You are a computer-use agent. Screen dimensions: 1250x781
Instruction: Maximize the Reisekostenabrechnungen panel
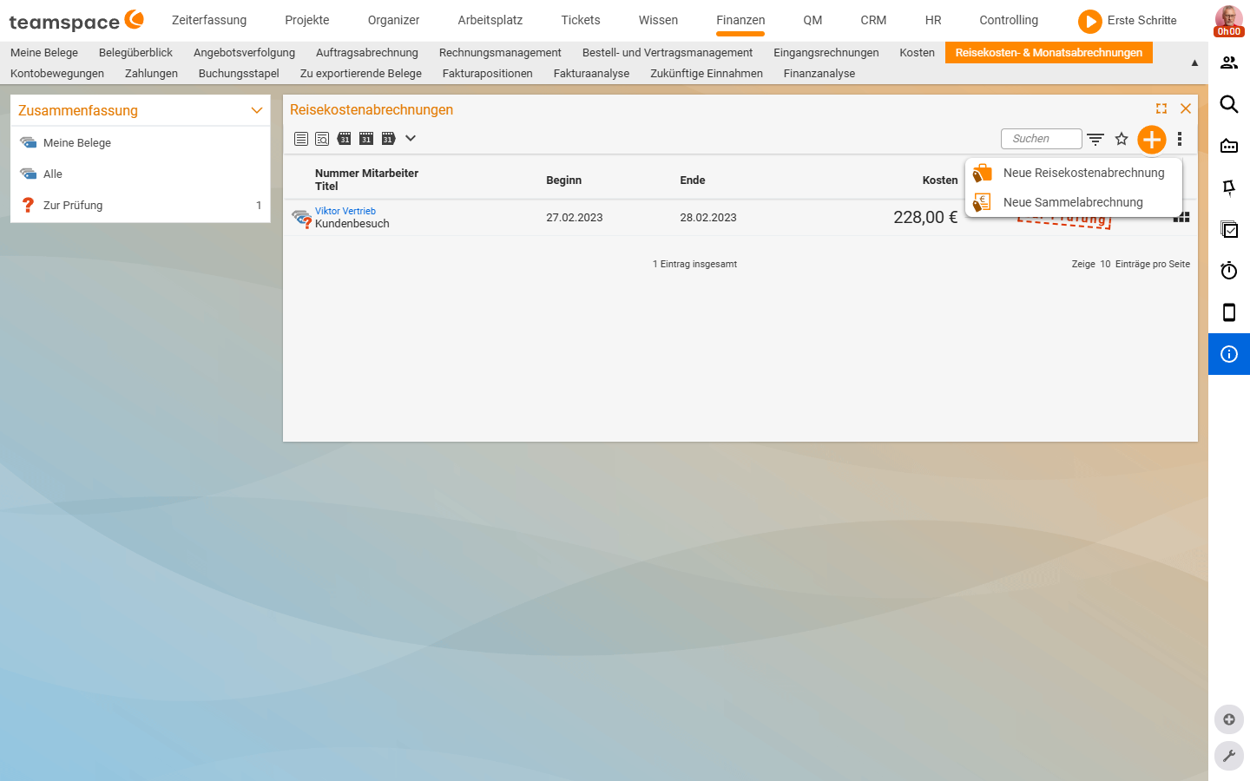coord(1161,108)
